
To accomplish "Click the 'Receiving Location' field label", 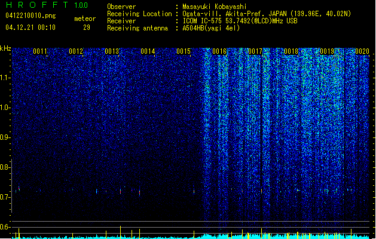I will point(139,14).
